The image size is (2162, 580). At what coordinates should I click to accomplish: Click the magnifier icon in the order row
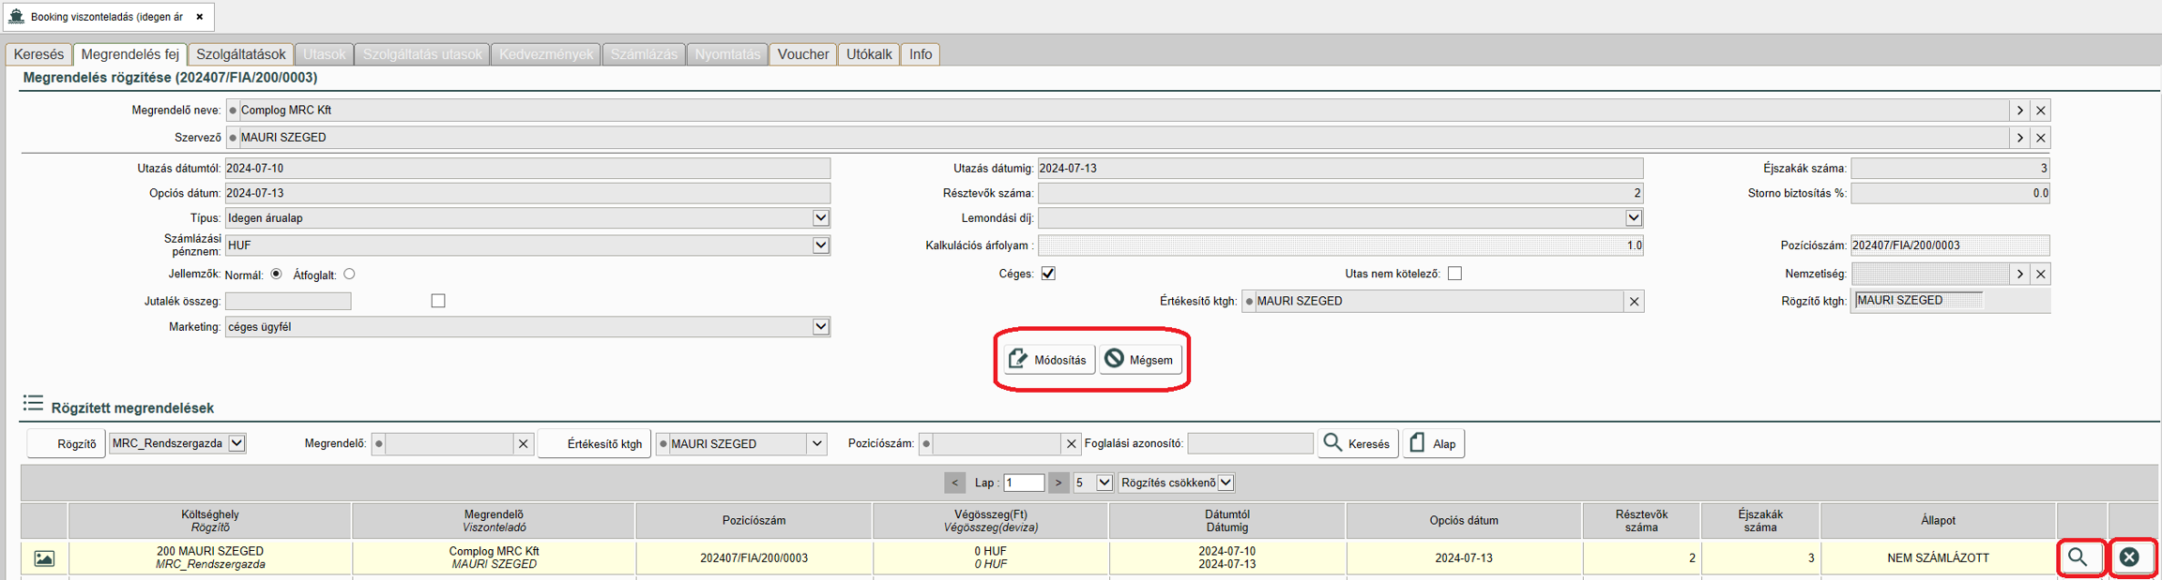coord(2078,558)
